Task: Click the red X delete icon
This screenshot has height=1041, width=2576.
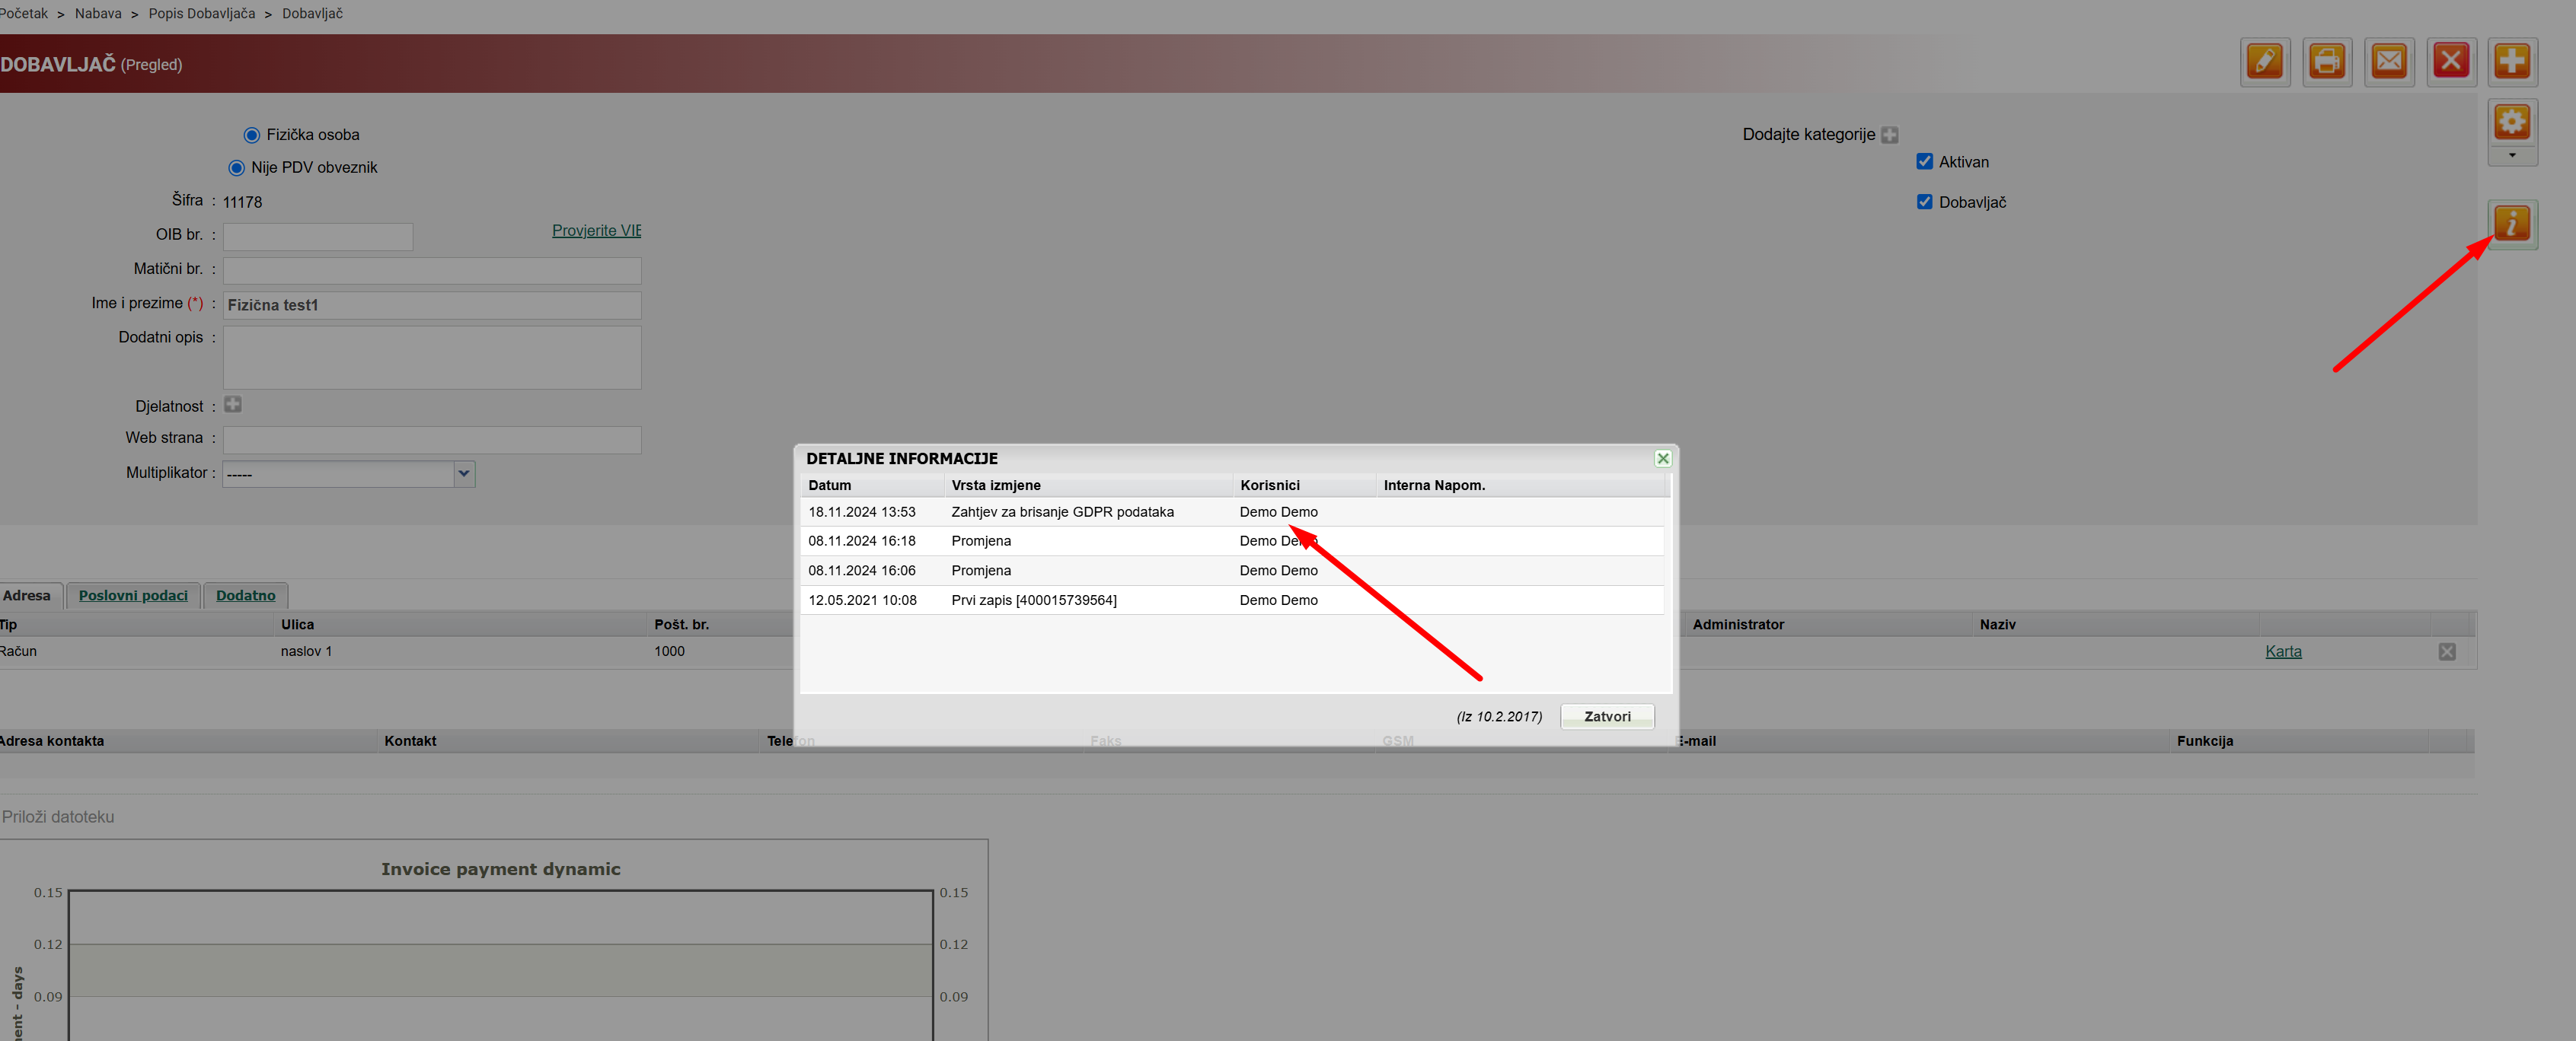Action: click(2450, 62)
